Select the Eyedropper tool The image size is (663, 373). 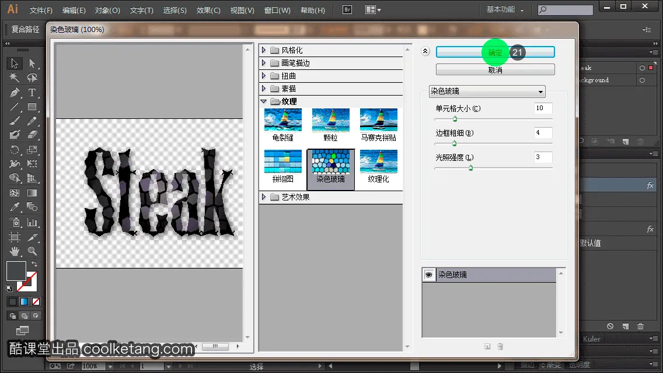[15, 207]
